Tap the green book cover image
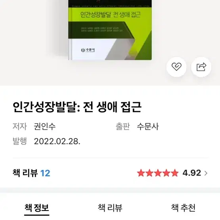 pos(110,30)
